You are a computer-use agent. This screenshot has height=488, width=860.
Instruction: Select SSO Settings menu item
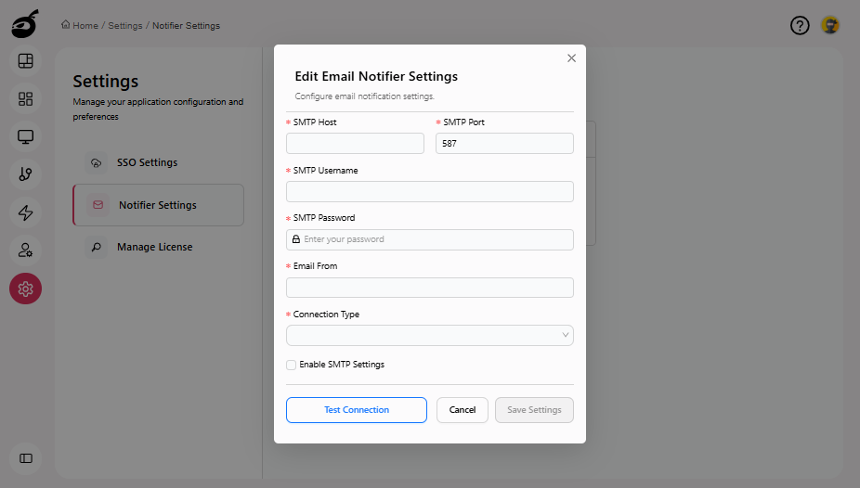158,162
